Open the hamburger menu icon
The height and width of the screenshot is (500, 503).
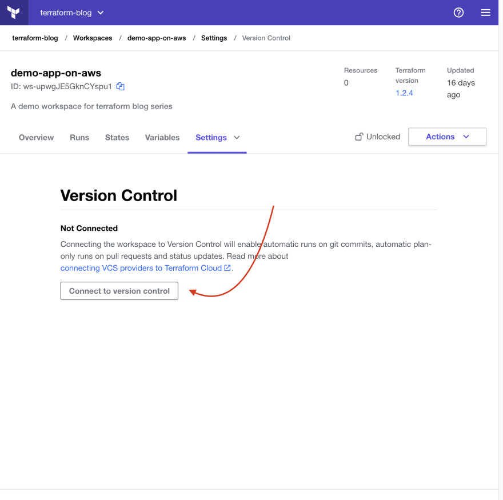tap(485, 13)
